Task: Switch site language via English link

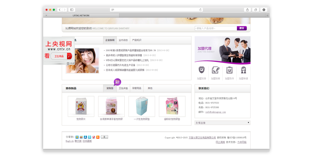Action: (70, 141)
